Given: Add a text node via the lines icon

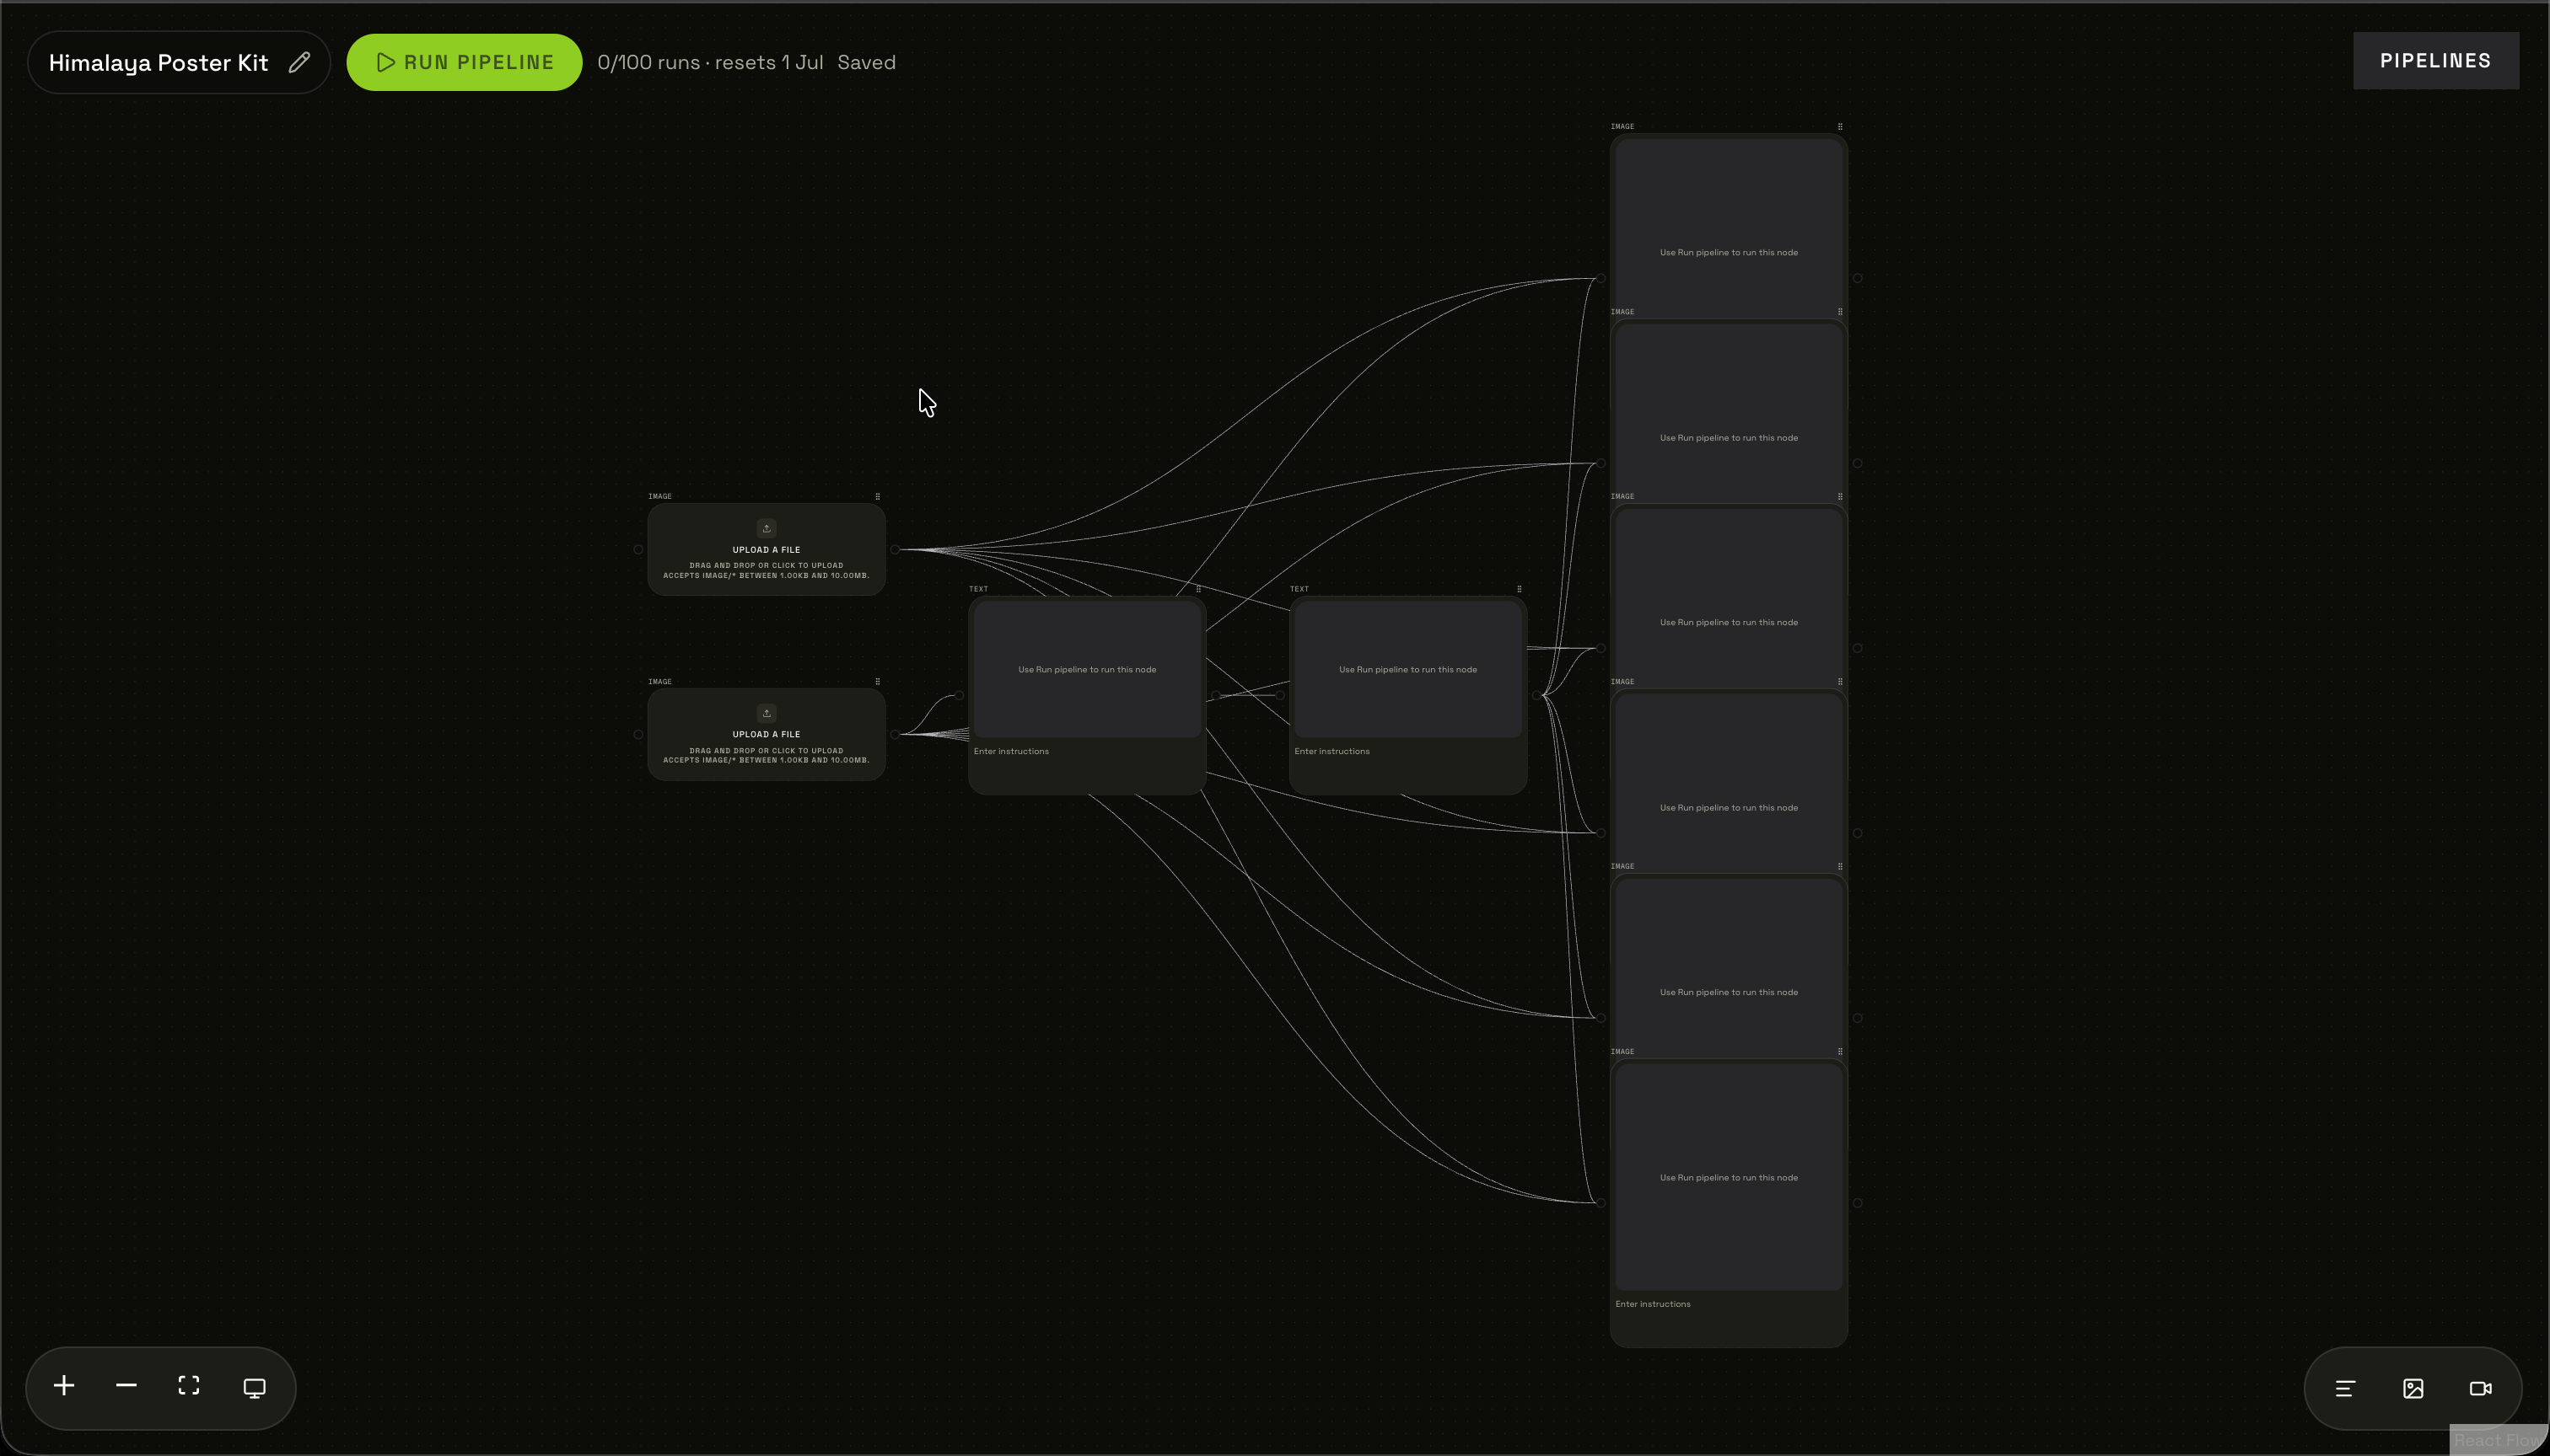Looking at the screenshot, I should point(2345,1388).
